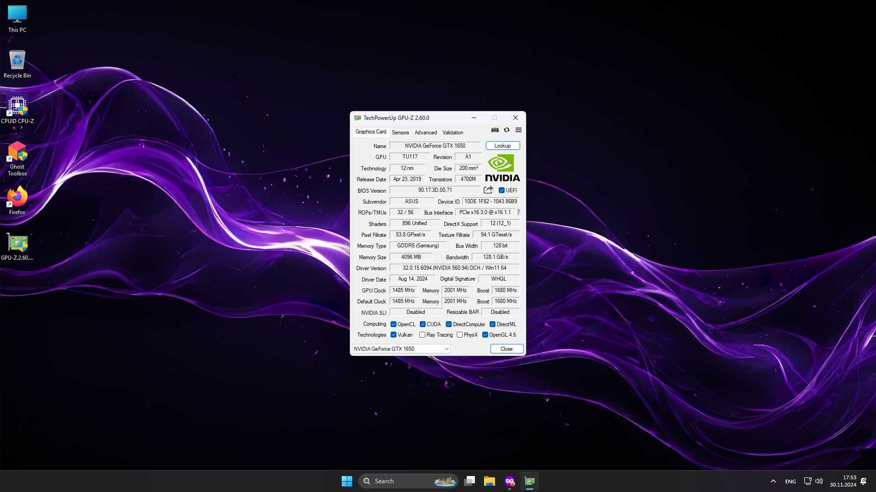
Task: Click the taskbar Search box
Action: coord(408,481)
